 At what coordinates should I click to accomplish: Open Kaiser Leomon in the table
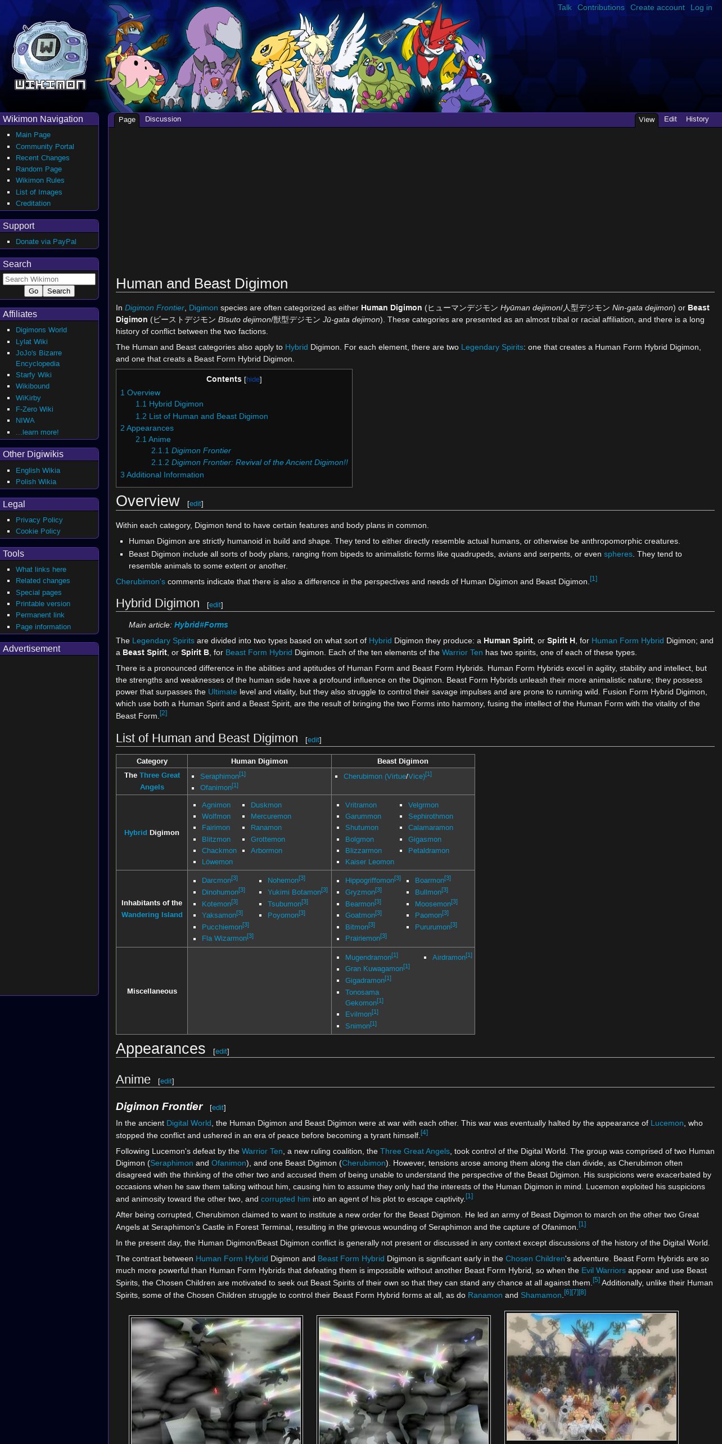point(369,862)
